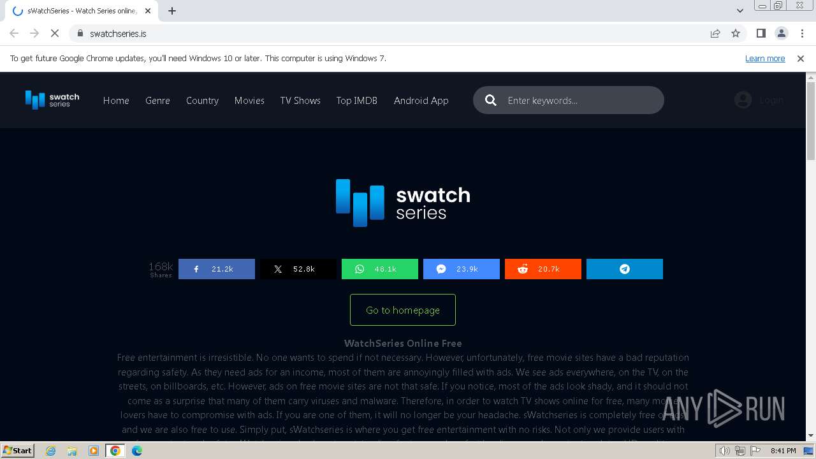Close the sWatchSeries browser tab

(148, 11)
